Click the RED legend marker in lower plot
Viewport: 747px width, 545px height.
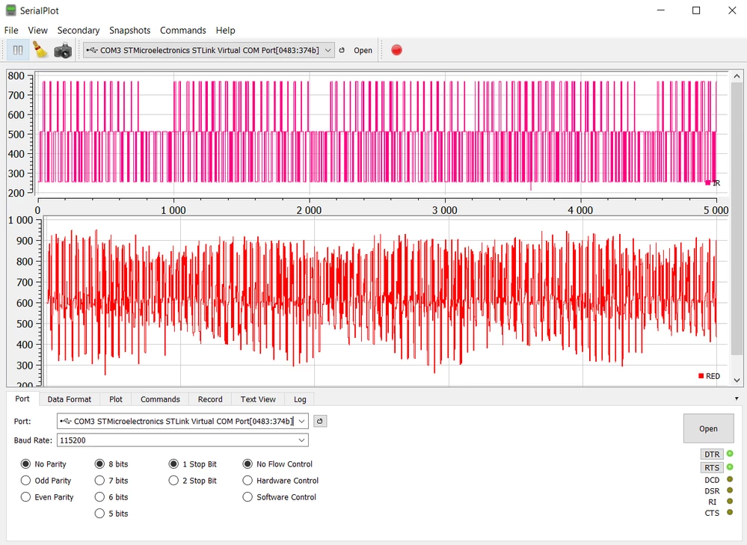pyautogui.click(x=701, y=376)
